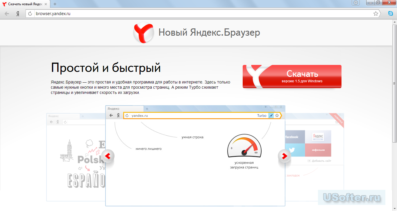Click the star icon in the demo address bar

click(277, 116)
